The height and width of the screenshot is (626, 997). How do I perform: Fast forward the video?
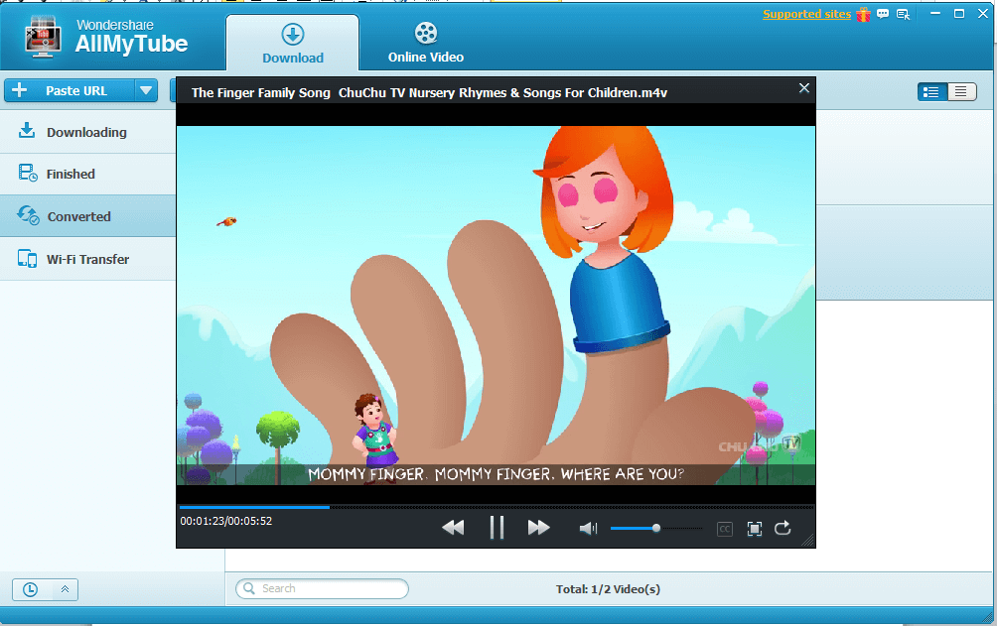[x=538, y=528]
